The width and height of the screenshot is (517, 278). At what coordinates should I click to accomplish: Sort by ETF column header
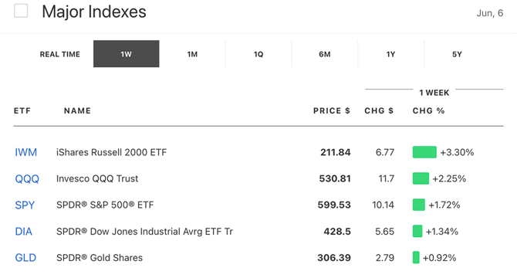click(22, 110)
